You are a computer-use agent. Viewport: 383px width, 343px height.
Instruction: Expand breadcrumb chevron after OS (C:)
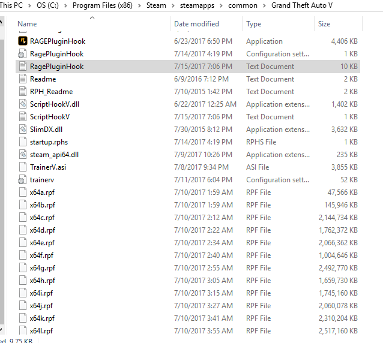[x=65, y=5]
